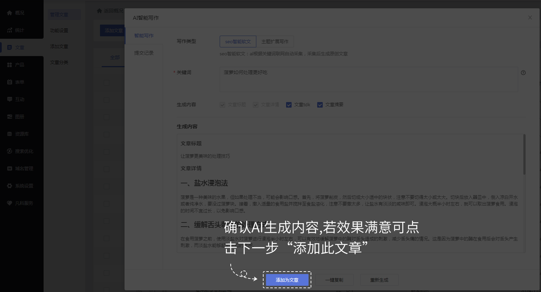Uncheck the 文章tdk option
This screenshot has width=541, height=292.
pos(289,104)
